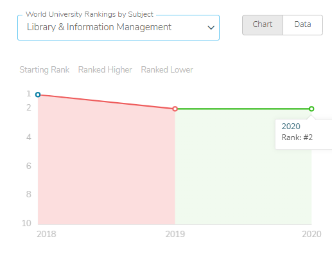Click the 2020 Rank #2 tooltip
The width and height of the screenshot is (332, 259).
[x=304, y=134]
